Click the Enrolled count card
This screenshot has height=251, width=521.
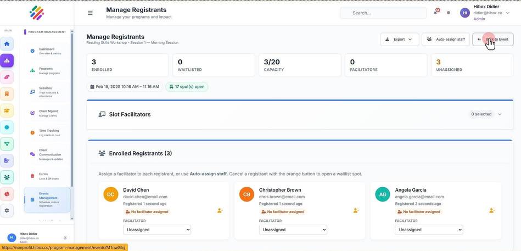127,65
